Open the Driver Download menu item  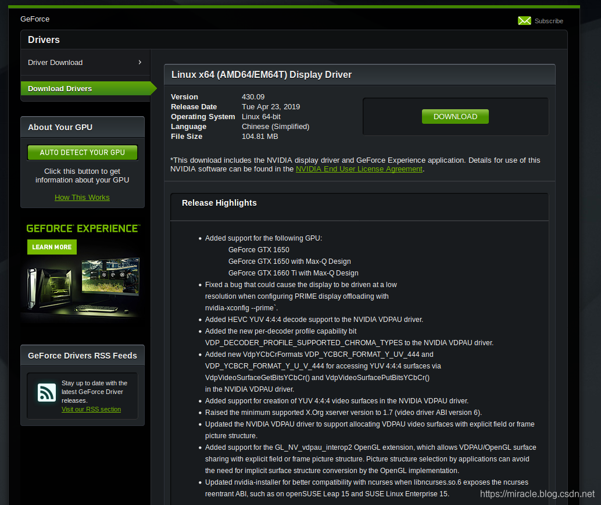click(x=85, y=62)
